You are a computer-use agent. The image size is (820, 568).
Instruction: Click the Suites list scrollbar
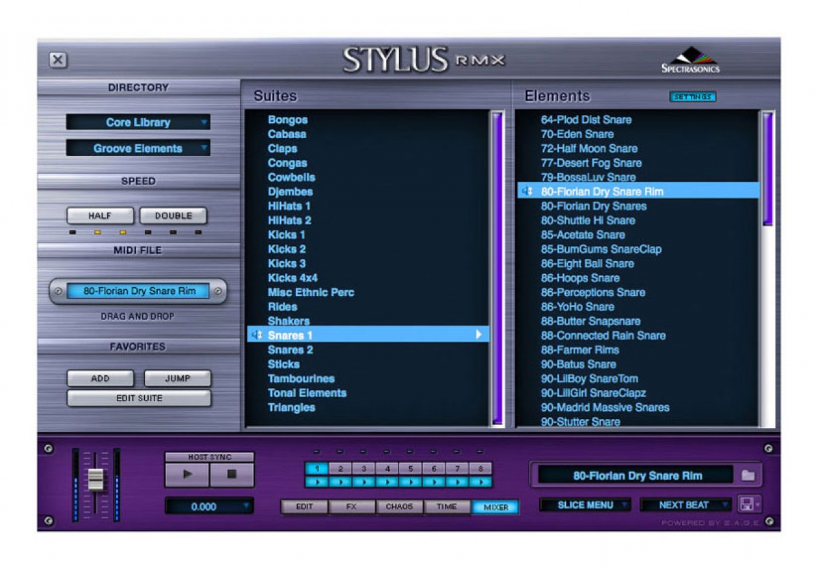[x=497, y=268]
